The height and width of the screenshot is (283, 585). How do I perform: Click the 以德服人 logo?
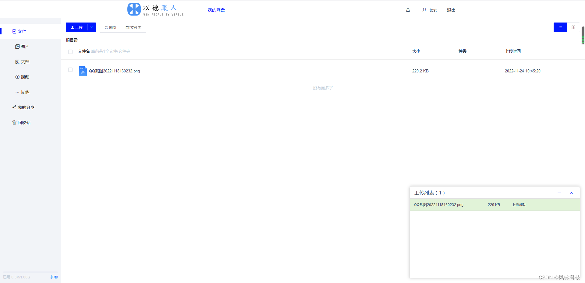point(155,9)
